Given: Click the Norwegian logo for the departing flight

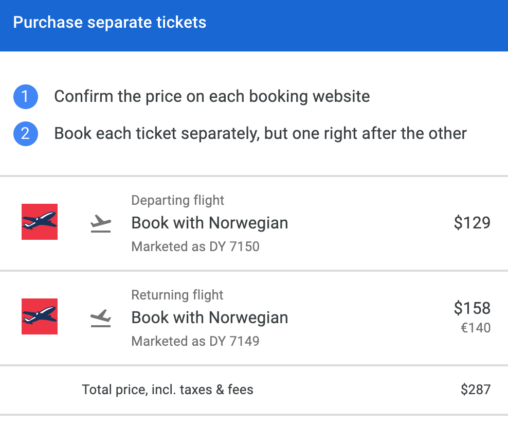Looking at the screenshot, I should (x=40, y=222).
